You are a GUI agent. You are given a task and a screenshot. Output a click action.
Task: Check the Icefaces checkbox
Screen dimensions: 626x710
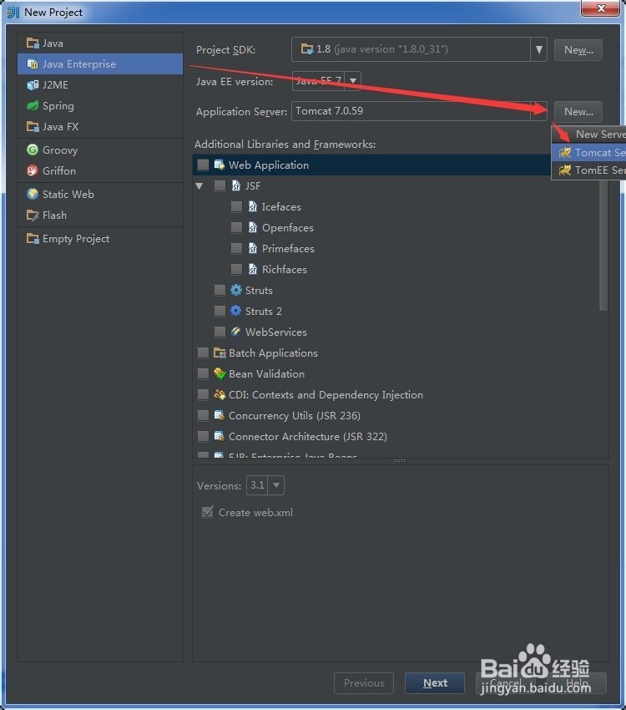click(236, 206)
